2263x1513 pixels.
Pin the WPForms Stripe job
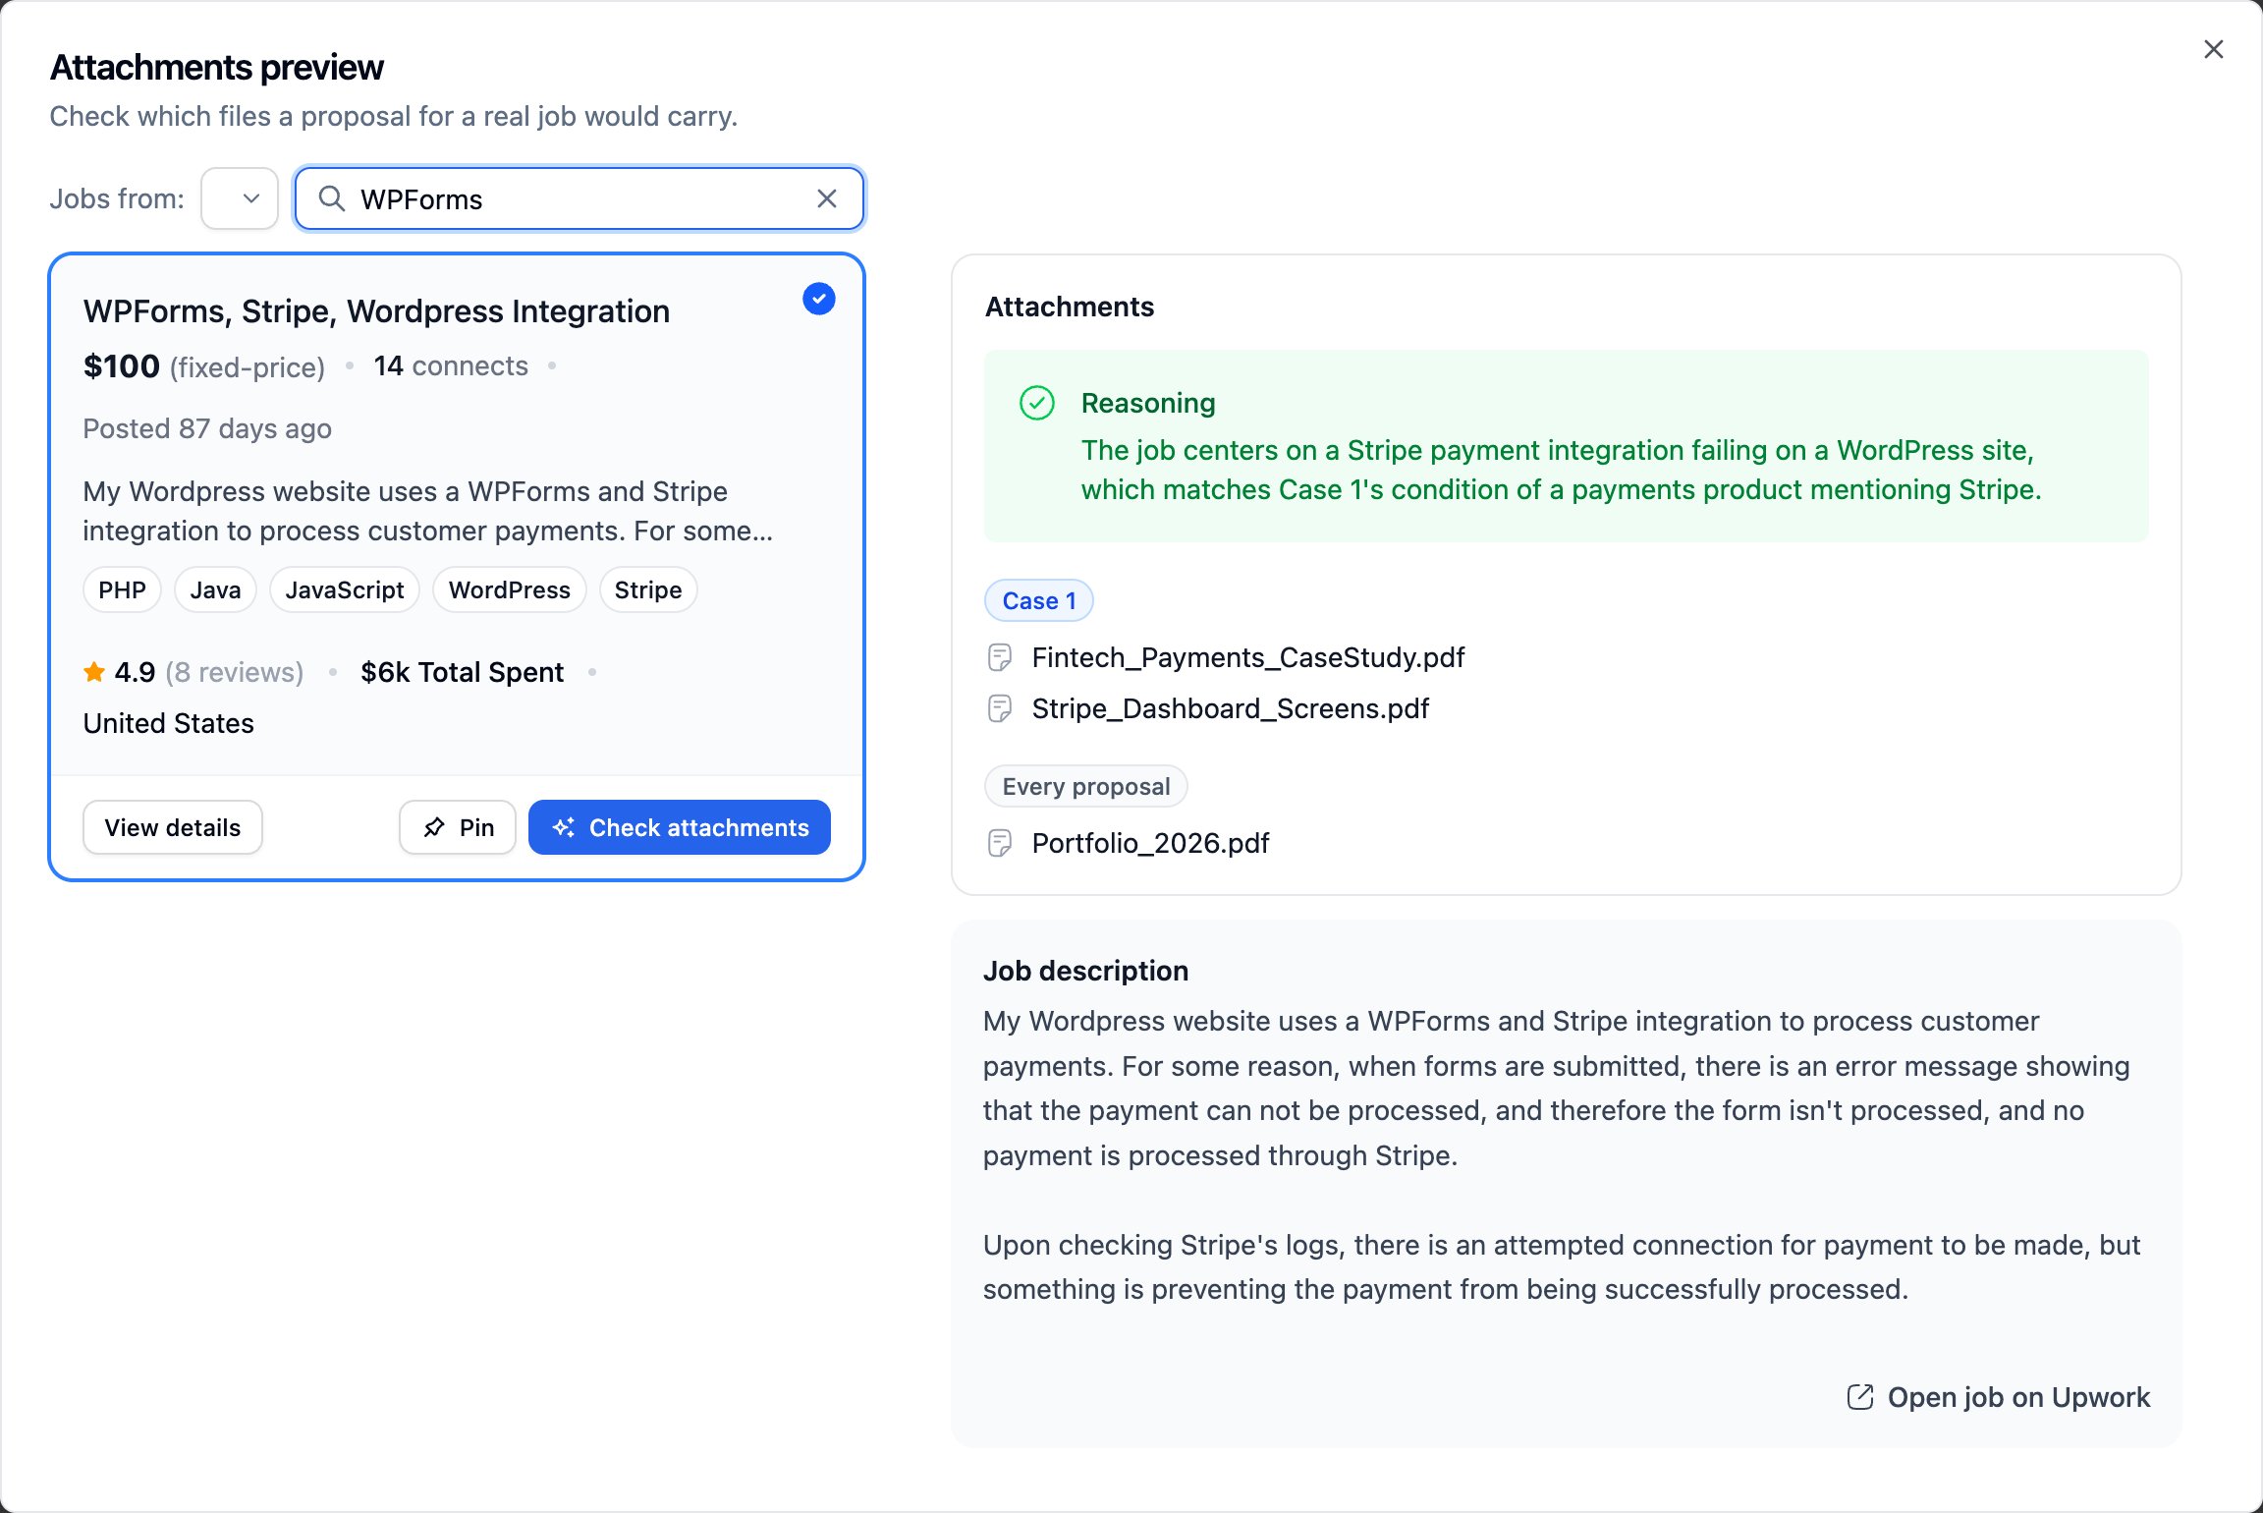pos(458,827)
